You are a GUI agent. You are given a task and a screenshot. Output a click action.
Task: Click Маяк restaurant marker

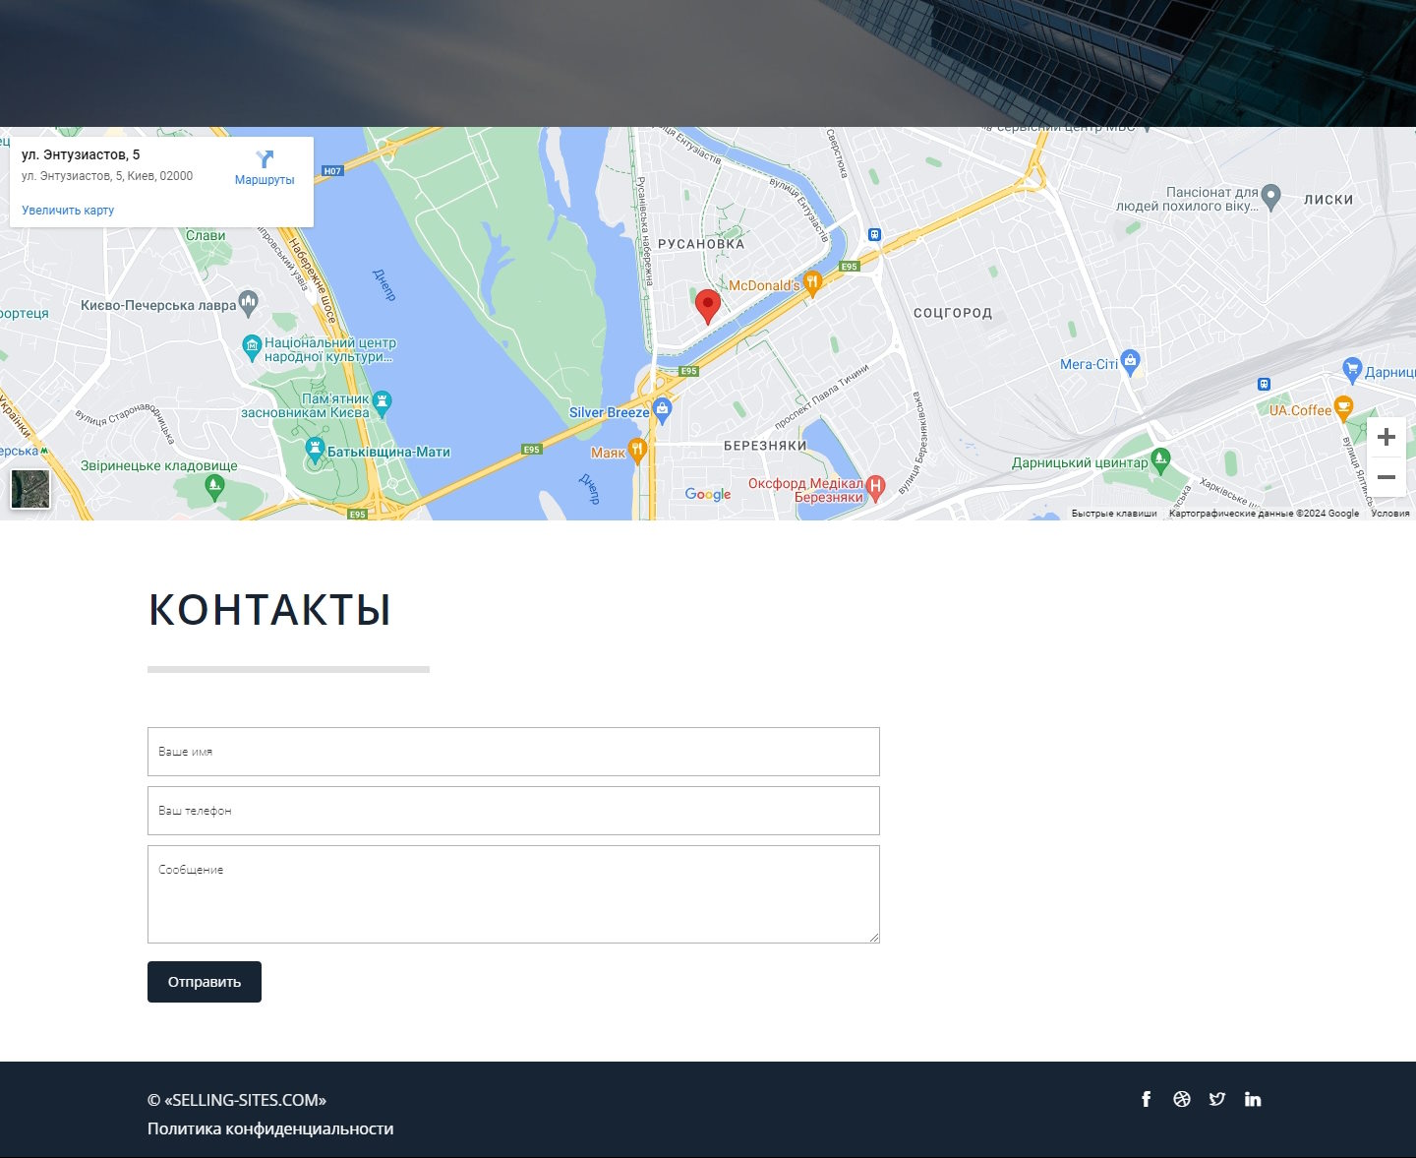coord(636,451)
